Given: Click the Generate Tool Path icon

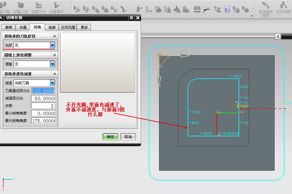Looking at the screenshot, I should 140,9.
